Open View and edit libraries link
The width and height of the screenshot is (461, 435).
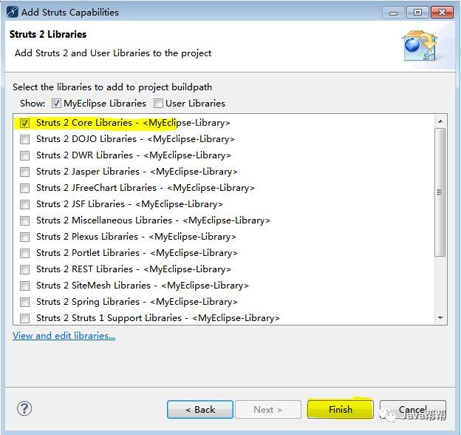point(64,336)
